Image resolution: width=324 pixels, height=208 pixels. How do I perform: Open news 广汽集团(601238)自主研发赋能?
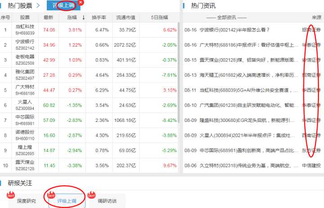coord(249,105)
